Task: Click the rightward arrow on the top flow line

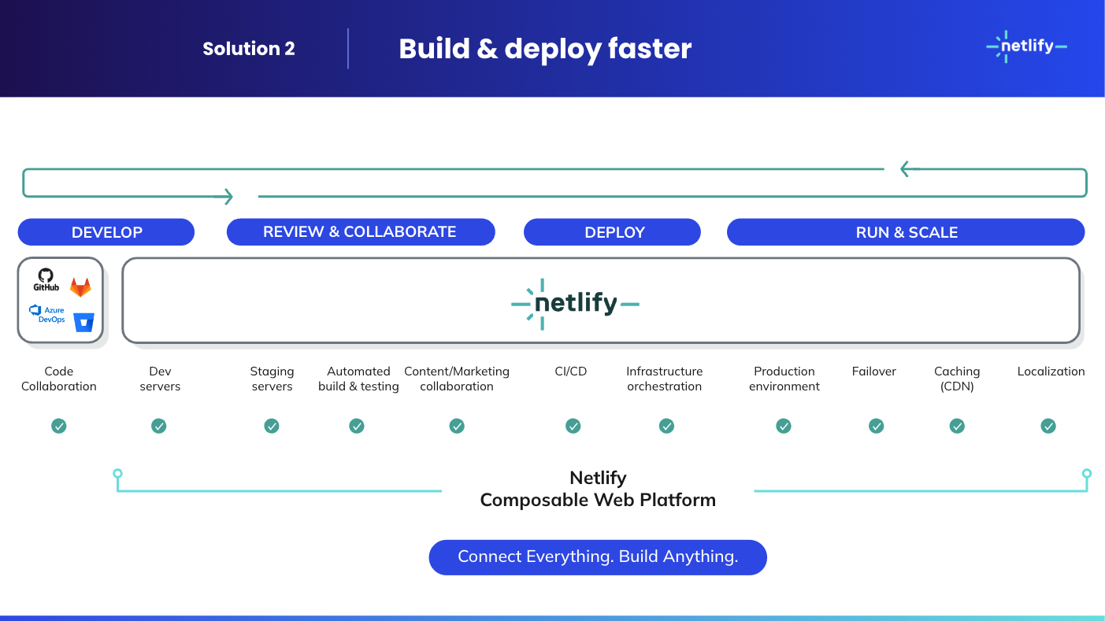Action: point(227,196)
